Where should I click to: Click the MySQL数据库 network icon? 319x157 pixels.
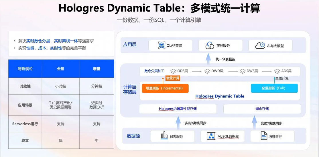[212, 136]
